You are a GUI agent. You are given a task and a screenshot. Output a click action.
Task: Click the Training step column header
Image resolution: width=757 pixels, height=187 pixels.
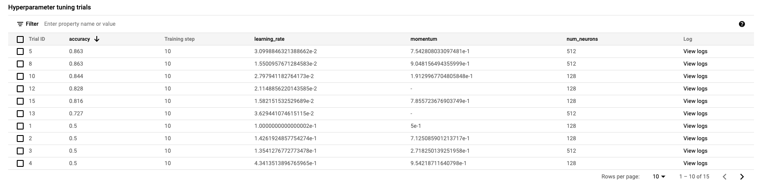pyautogui.click(x=179, y=39)
